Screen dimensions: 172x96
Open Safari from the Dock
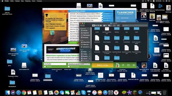pos(19,93)
